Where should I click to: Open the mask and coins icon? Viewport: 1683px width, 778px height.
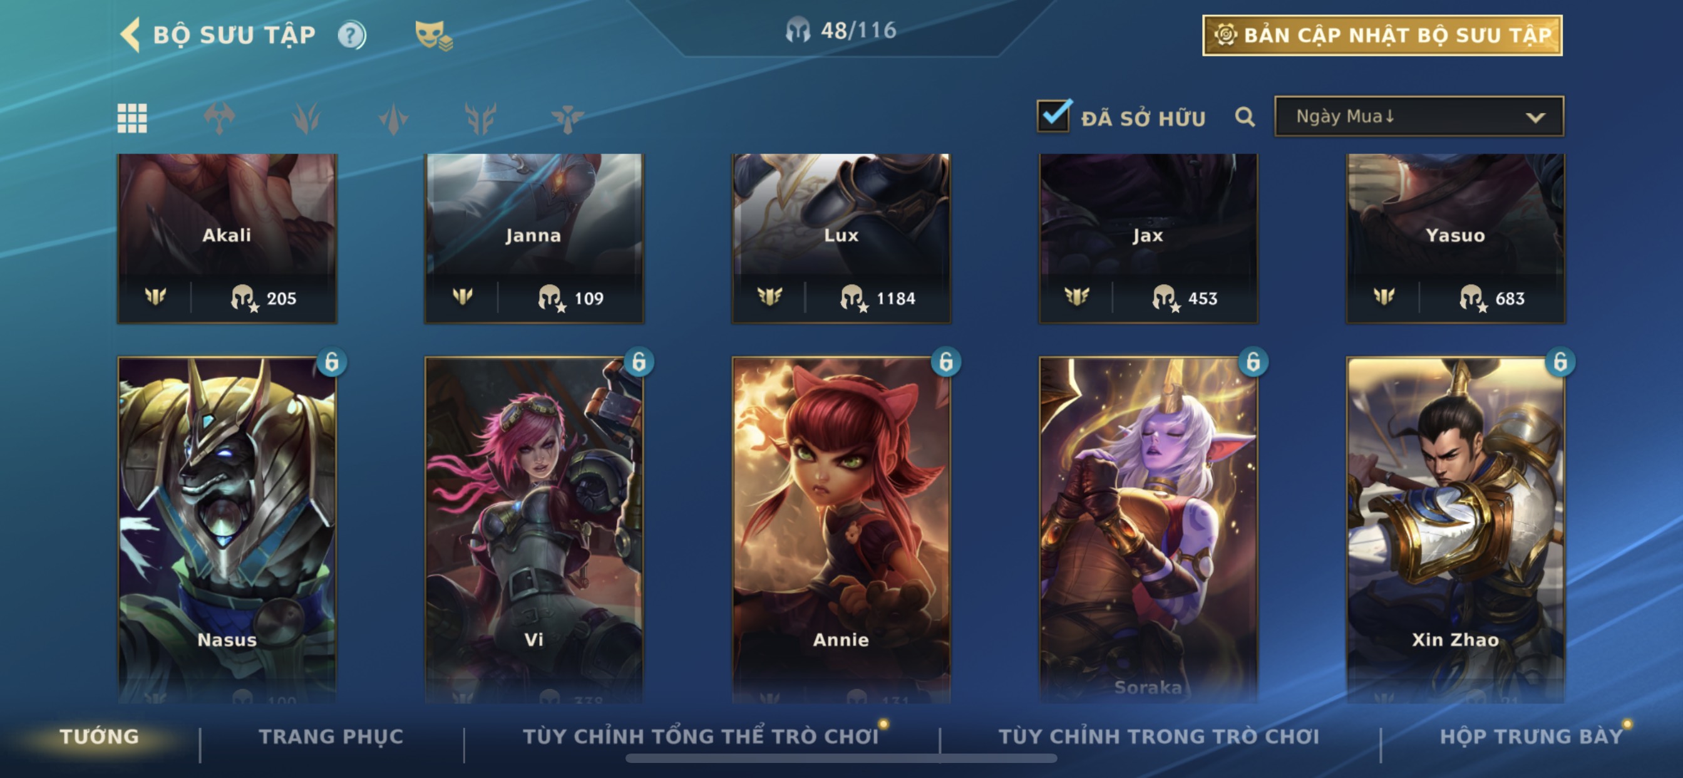(433, 35)
